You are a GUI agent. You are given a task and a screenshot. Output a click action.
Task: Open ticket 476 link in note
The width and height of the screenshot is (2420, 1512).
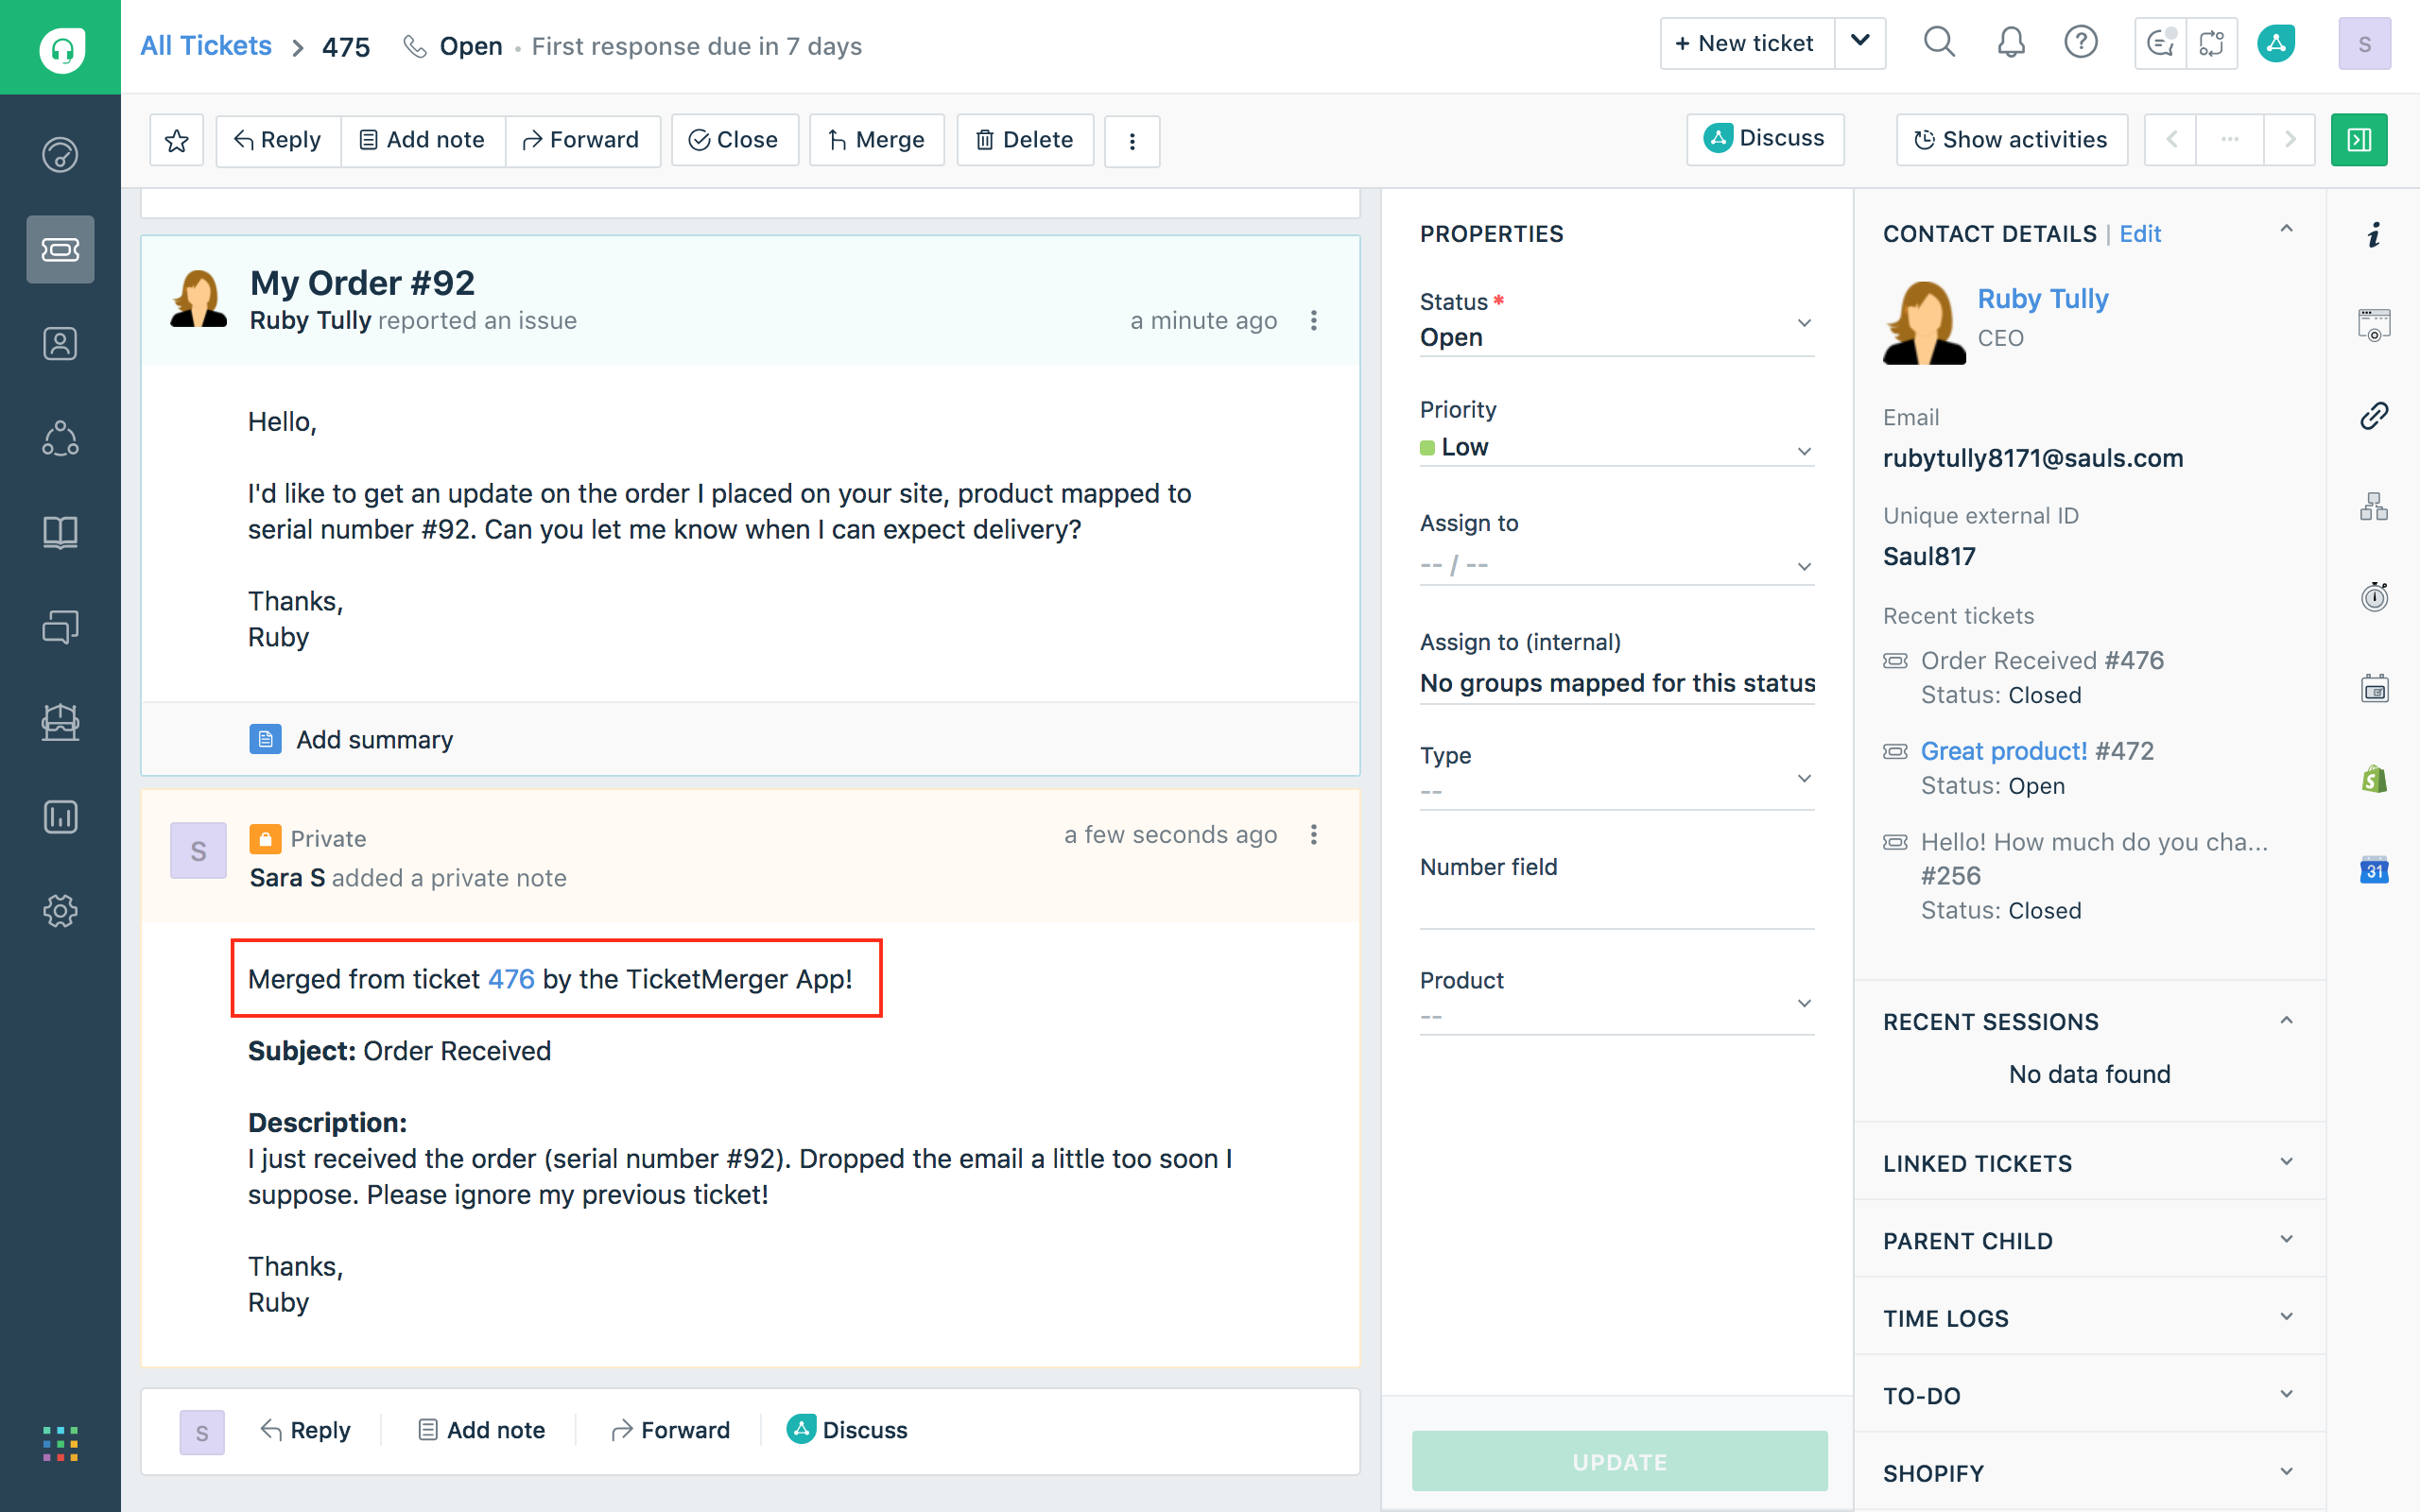(x=511, y=979)
